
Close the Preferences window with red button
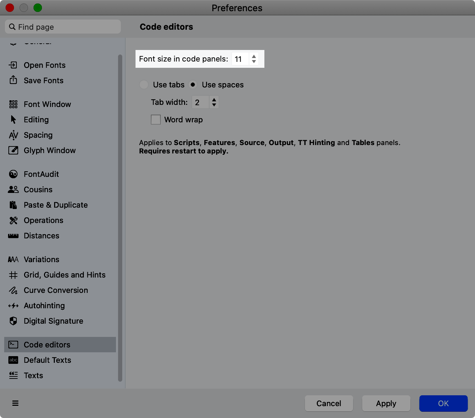coord(10,7)
